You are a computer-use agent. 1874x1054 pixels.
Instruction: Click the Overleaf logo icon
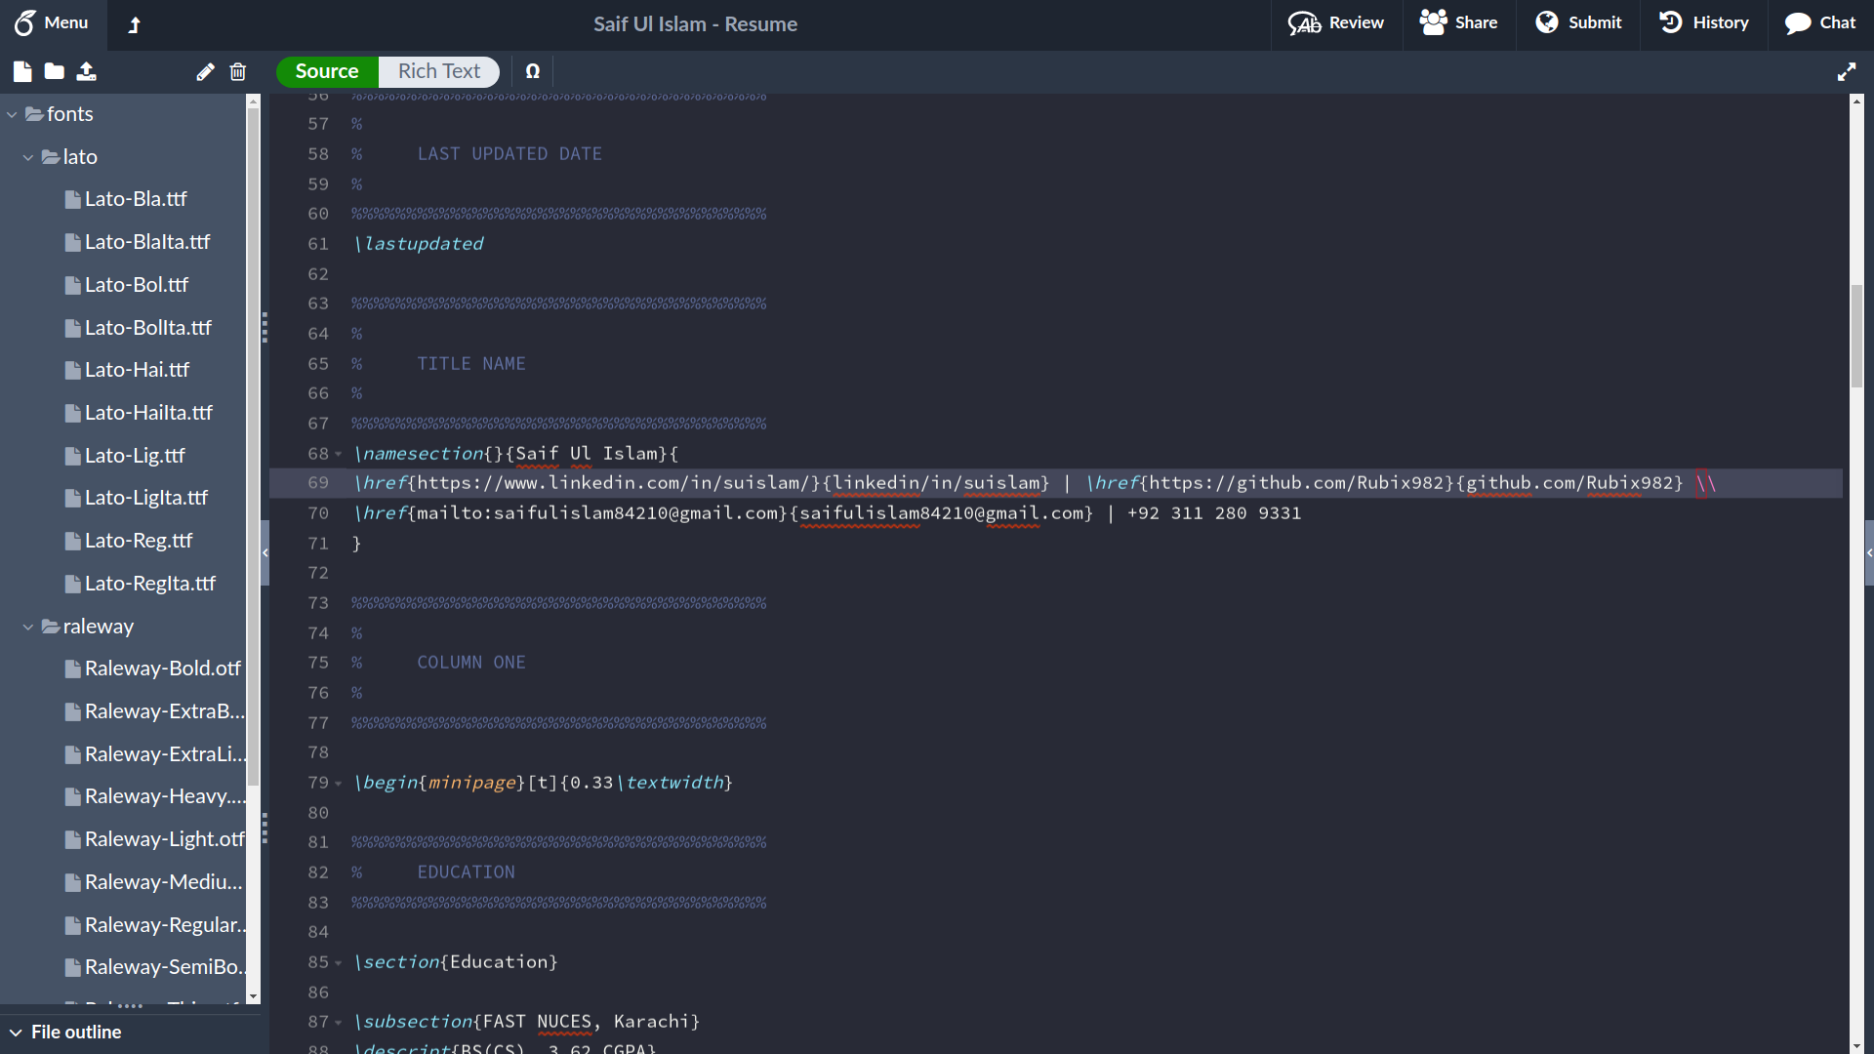pos(24,22)
